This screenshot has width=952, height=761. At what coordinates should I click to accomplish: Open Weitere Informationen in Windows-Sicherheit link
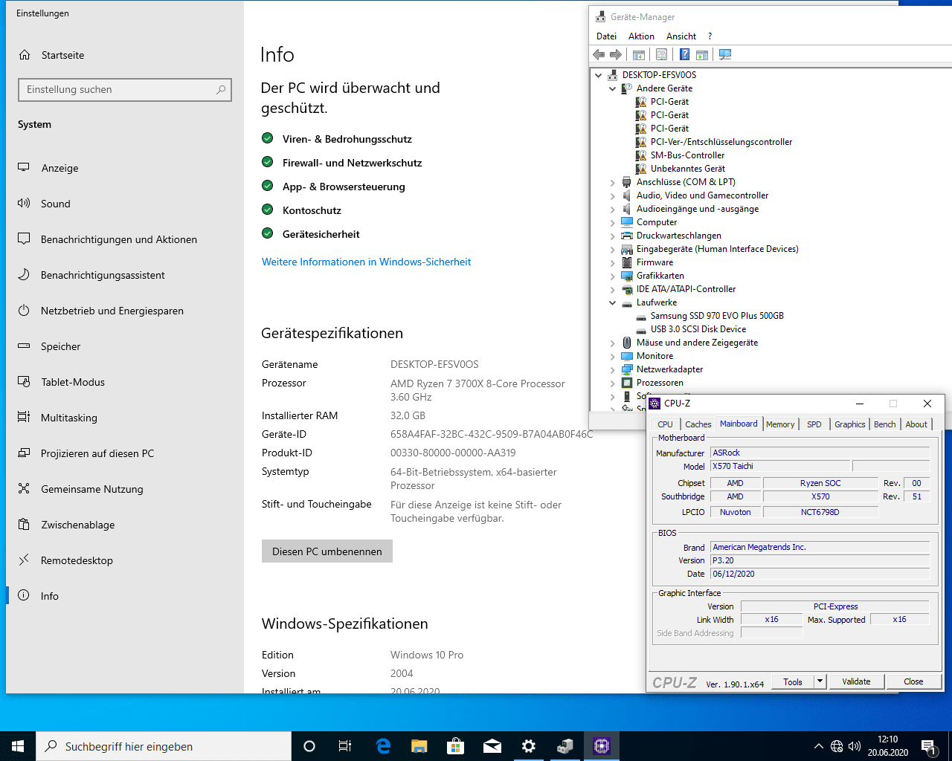coord(366,262)
